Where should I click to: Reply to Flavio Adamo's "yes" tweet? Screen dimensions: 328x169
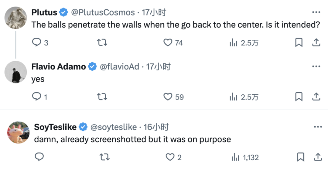click(37, 96)
